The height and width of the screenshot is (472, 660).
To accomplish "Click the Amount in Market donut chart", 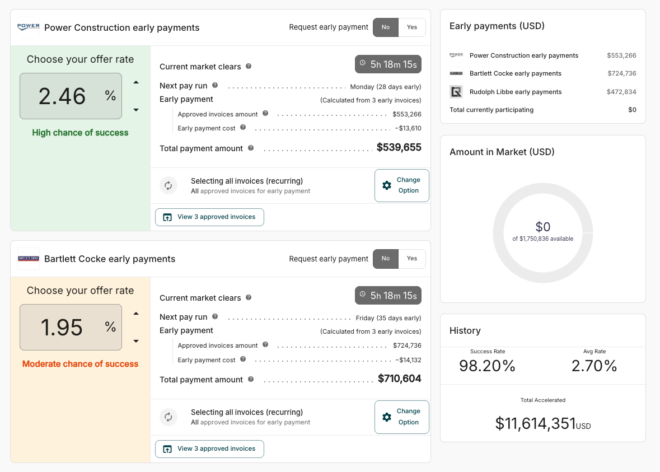I will [542, 197].
